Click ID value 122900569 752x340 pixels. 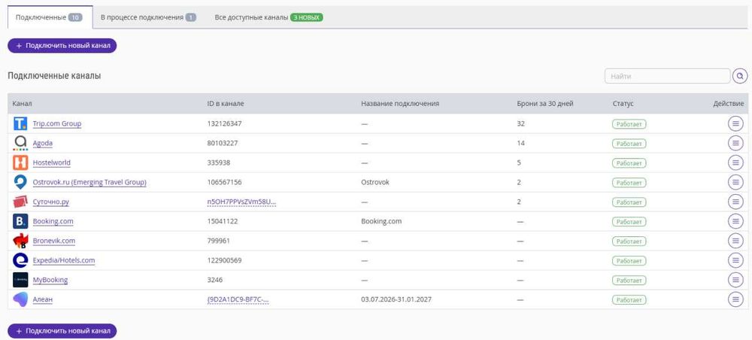click(x=224, y=260)
